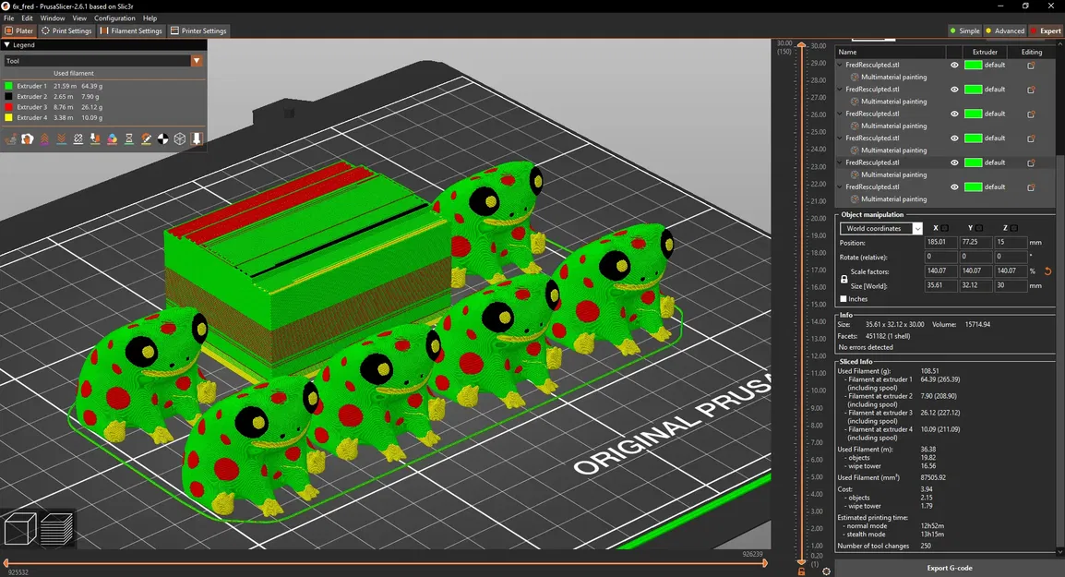
Task: Click the green extruder swatch of first object
Action: click(974, 66)
